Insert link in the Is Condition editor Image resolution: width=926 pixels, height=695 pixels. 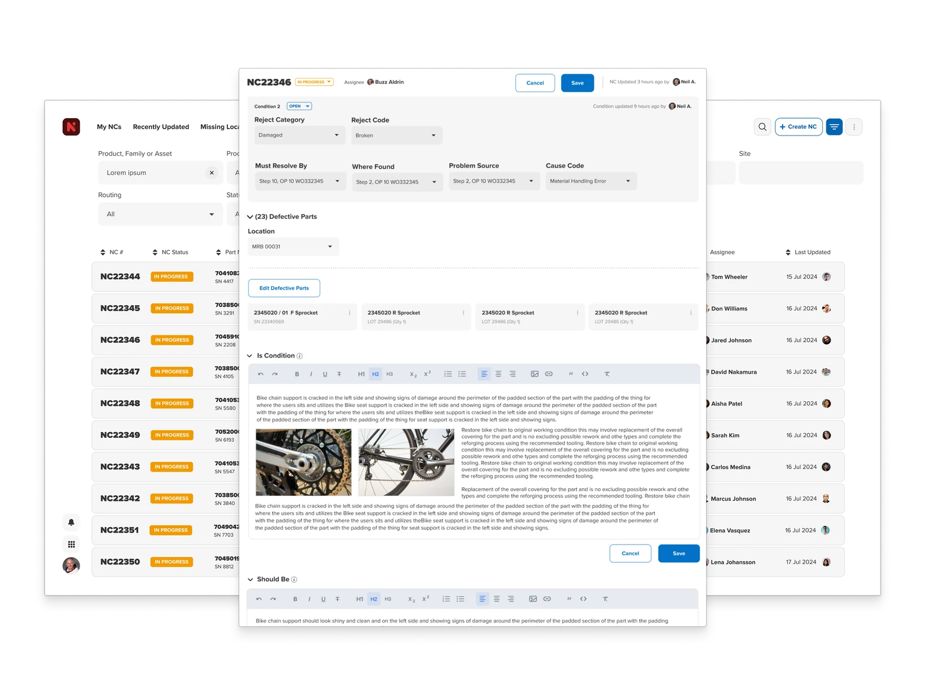549,374
